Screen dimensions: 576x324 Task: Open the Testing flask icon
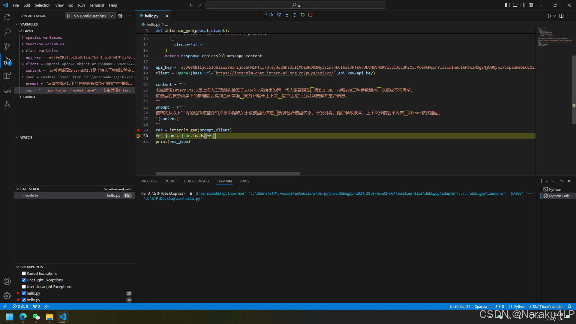click(x=7, y=104)
